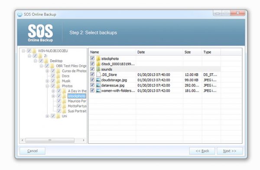Click the Next >> button
260x170 pixels.
[x=230, y=151]
